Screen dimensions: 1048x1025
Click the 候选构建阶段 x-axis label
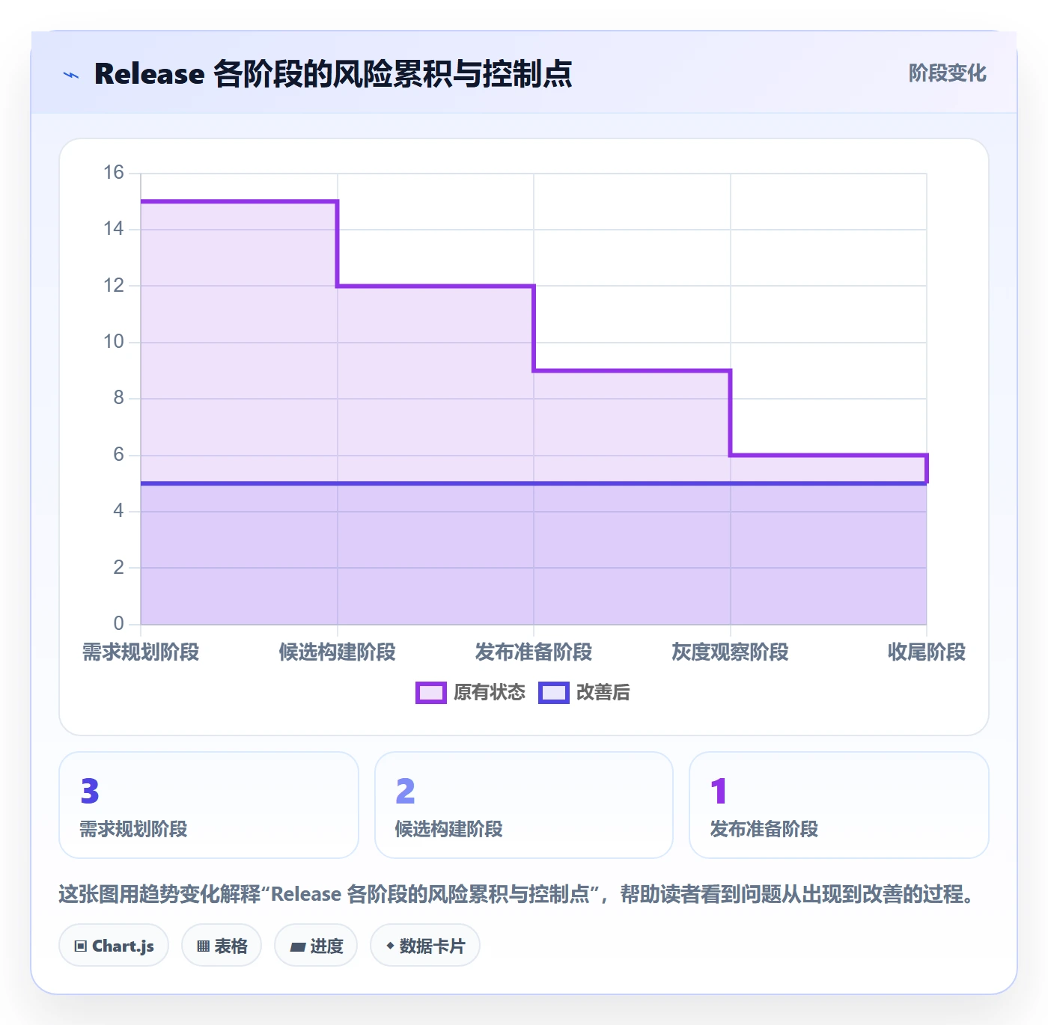[338, 652]
